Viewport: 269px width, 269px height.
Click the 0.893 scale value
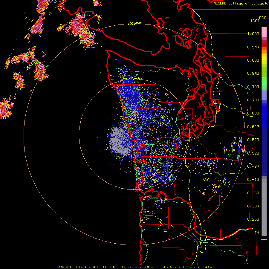[253, 60]
